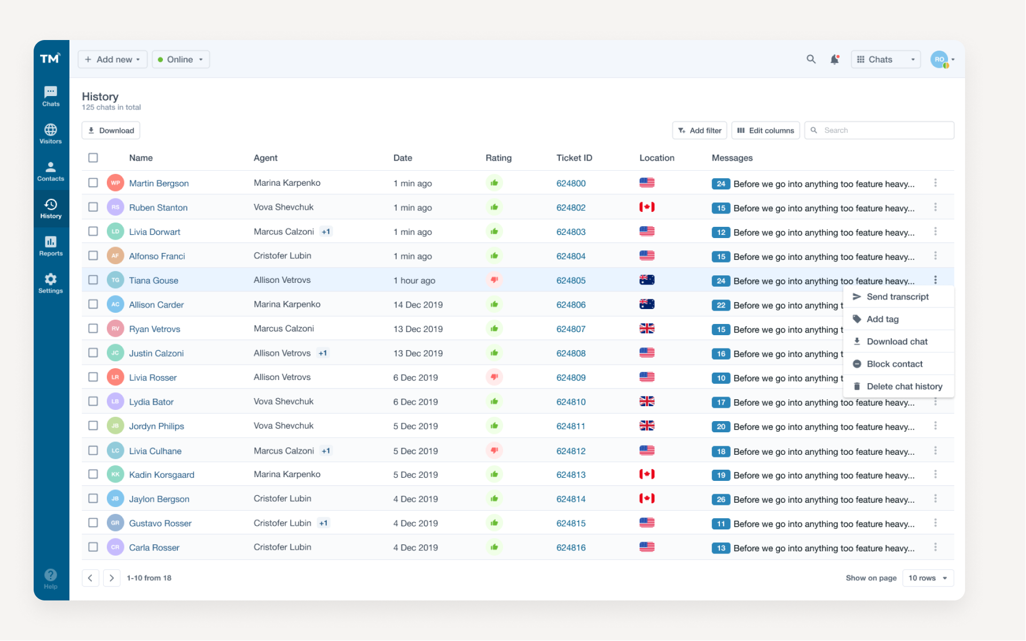Viewport: 1026px width, 641px height.
Task: Open three-dot menu for Martin Bergson row
Action: [x=935, y=183]
